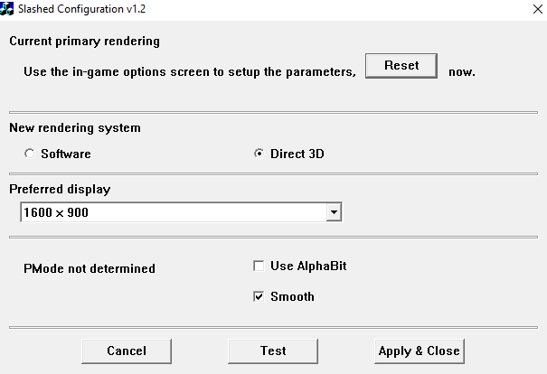
Task: Click the Cancel button
Action: 127,351
